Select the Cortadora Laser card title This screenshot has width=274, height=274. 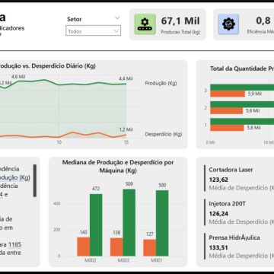231,170
